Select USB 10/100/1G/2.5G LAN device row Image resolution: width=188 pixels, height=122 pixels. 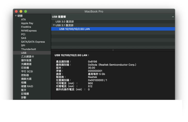74,29
